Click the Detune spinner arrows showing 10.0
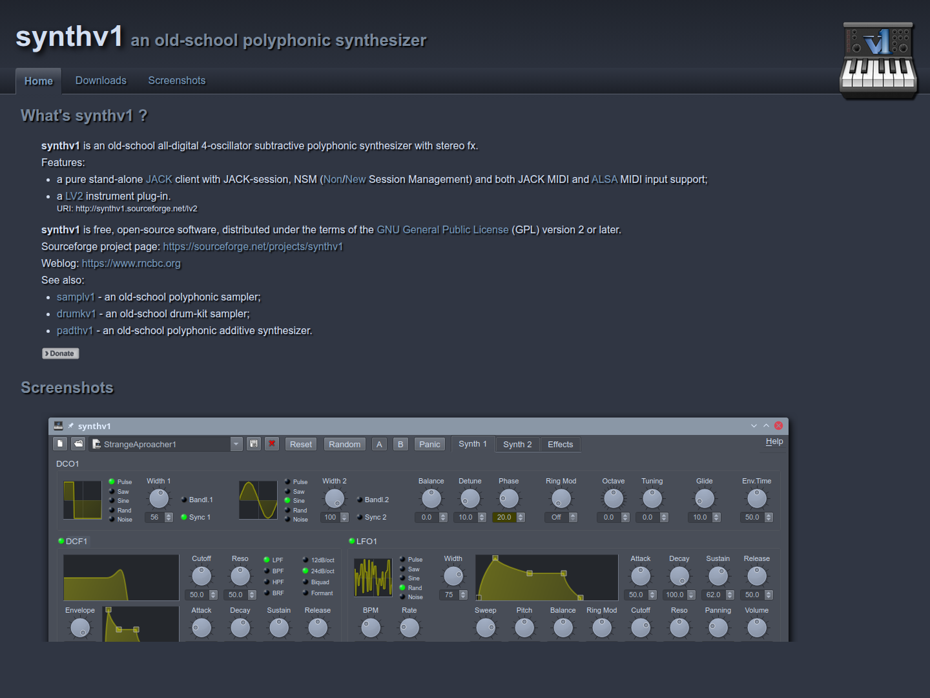The image size is (930, 698). pyautogui.click(x=482, y=517)
